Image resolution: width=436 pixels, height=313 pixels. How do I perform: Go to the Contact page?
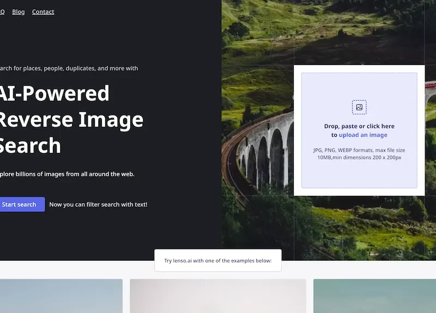pos(43,12)
